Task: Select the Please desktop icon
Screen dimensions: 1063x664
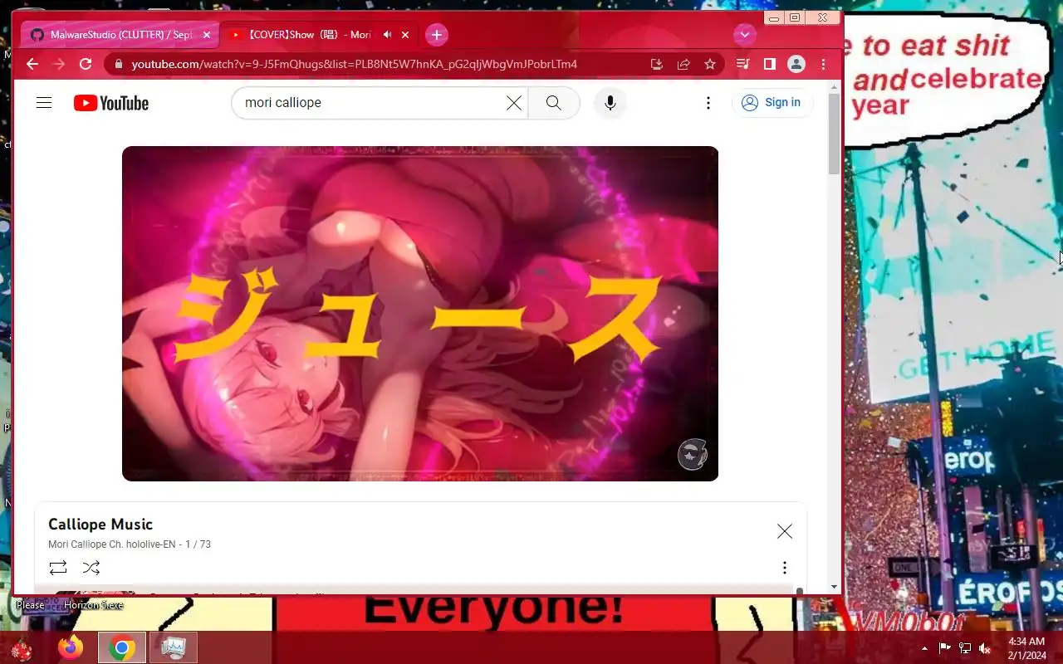Action: [x=30, y=605]
